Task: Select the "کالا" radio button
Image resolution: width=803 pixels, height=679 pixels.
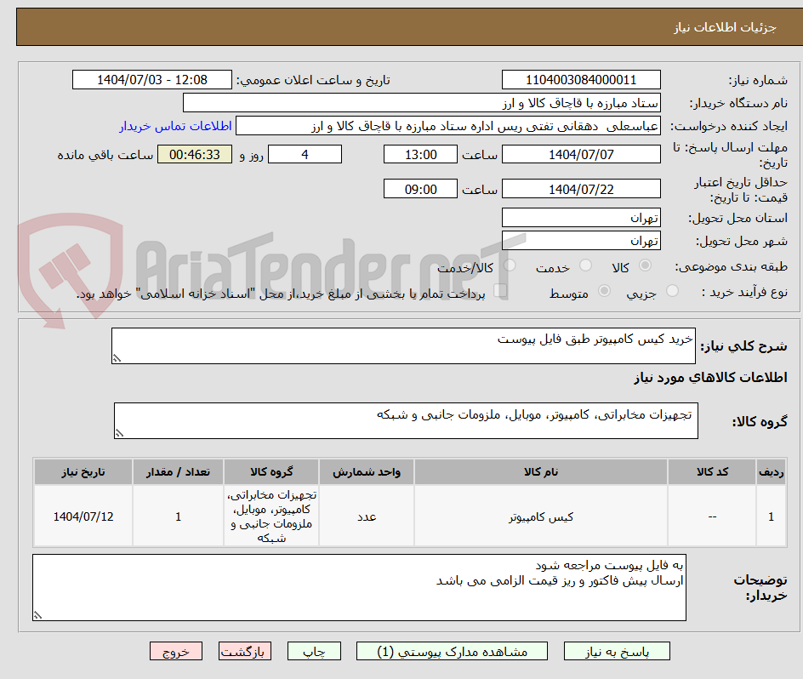Action: point(646,265)
